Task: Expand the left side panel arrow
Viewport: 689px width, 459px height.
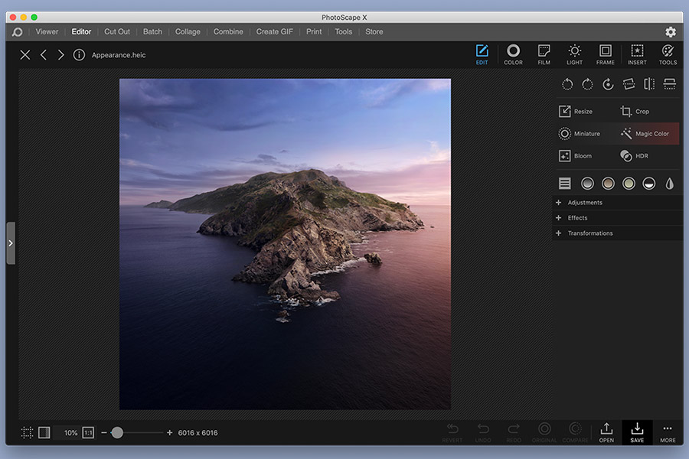Action: [x=11, y=243]
